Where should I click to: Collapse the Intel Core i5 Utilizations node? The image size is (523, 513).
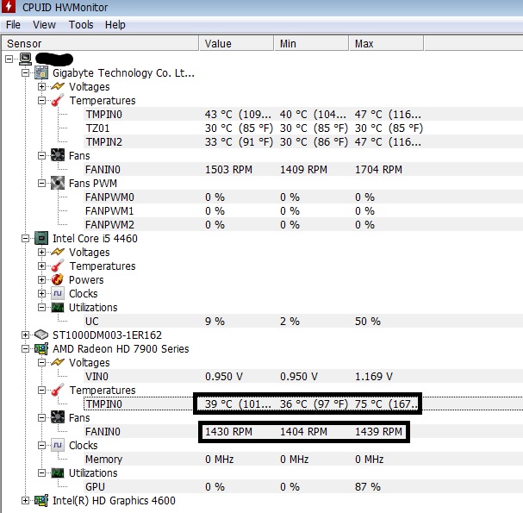coord(41,308)
